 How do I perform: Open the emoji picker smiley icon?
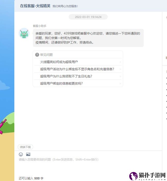coord(21,154)
